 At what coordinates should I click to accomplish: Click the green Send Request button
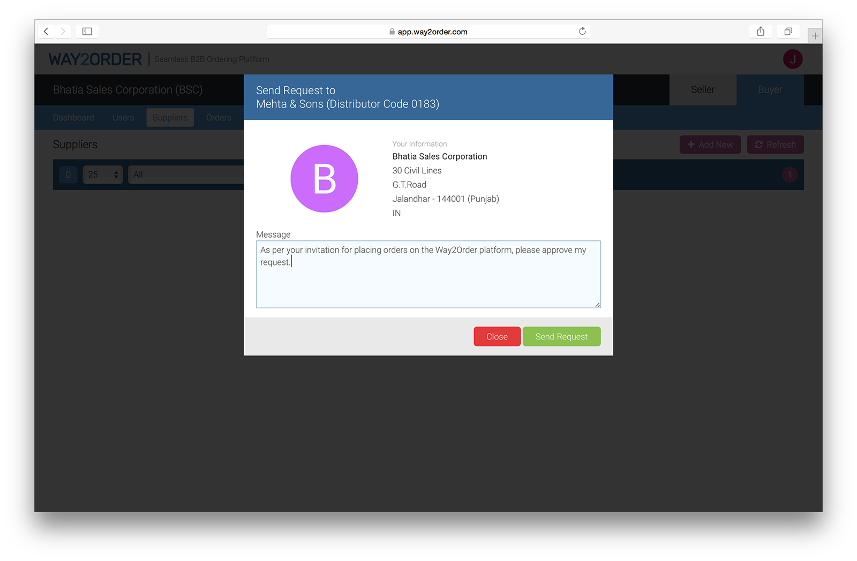[x=561, y=337]
